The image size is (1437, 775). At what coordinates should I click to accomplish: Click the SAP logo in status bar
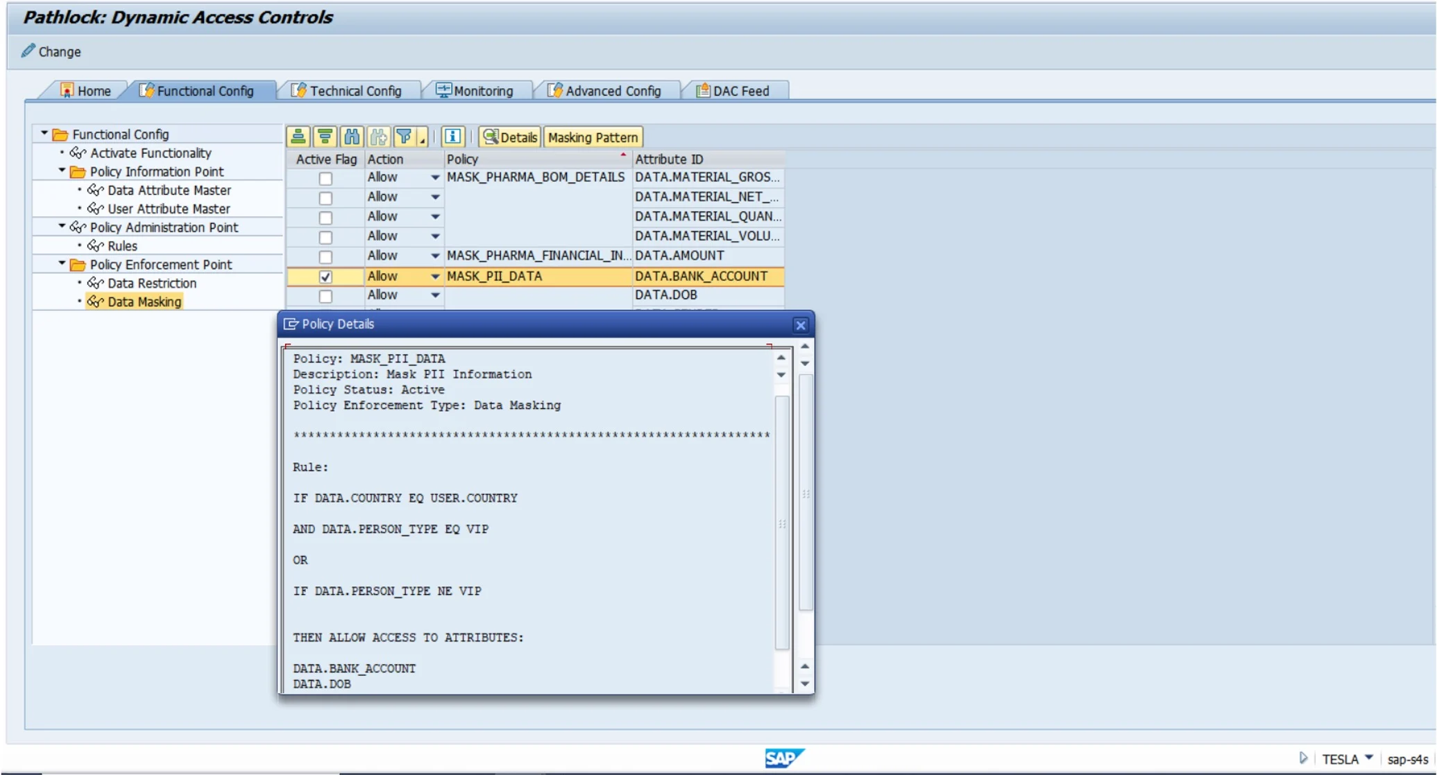784,758
